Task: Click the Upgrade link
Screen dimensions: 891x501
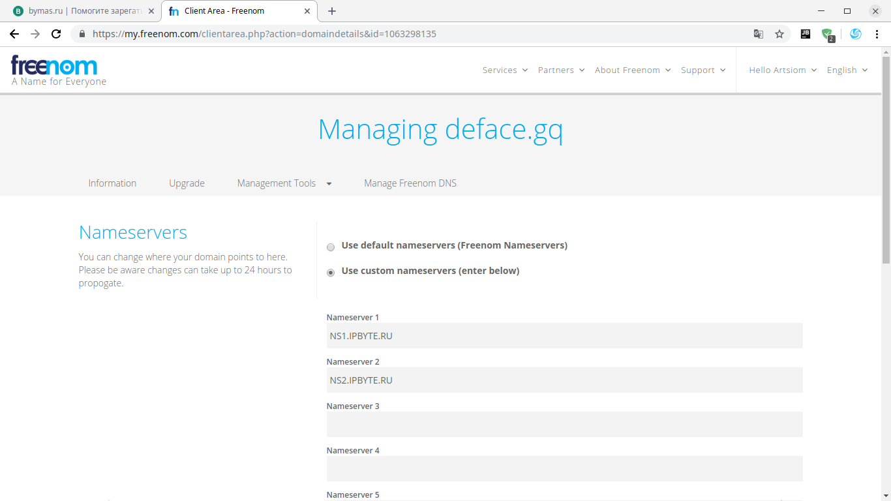Action: 187,183
